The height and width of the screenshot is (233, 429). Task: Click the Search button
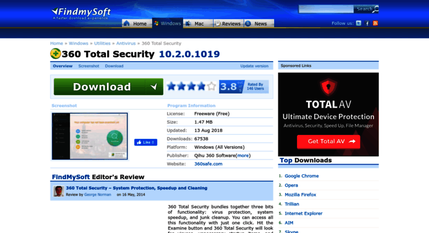coord(366,9)
